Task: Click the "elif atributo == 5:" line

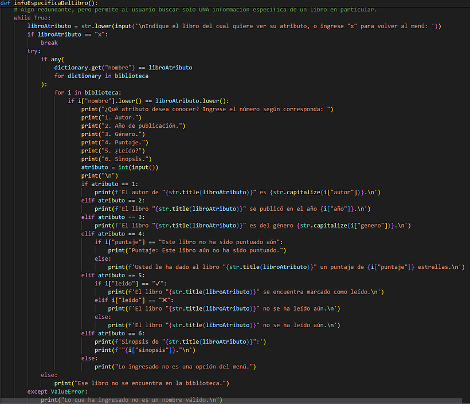Action: [x=113, y=276]
